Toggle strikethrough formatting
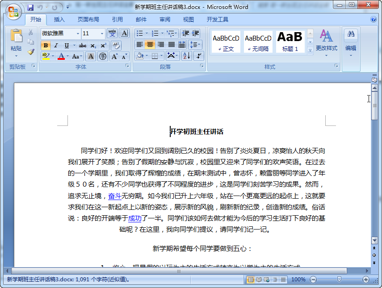 tap(82, 46)
